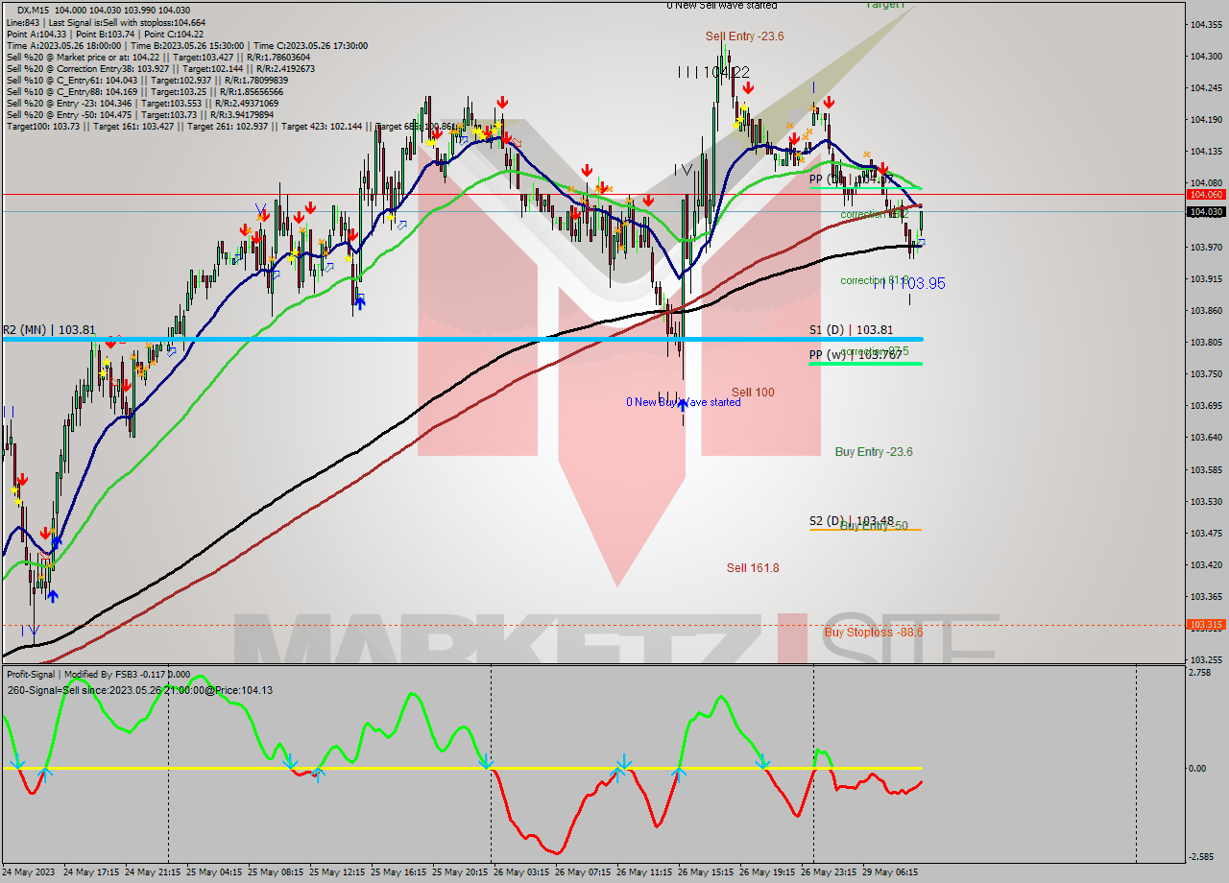Click the 2.758 indicator scale value
1229x883 pixels.
tap(1199, 673)
